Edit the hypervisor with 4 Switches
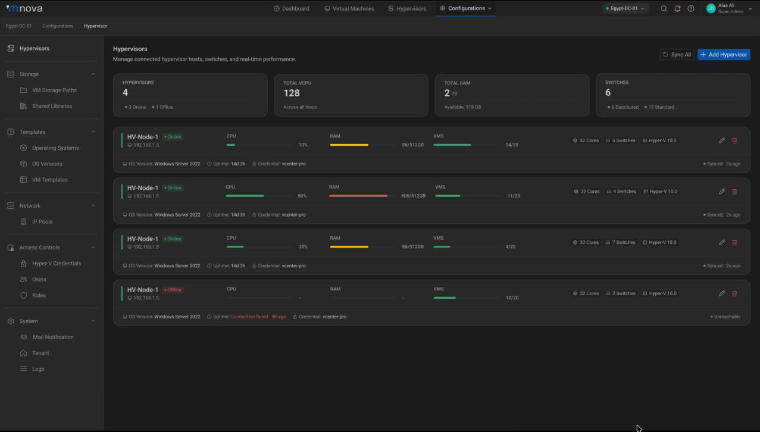Screen dimensions: 760x432 click(721, 192)
